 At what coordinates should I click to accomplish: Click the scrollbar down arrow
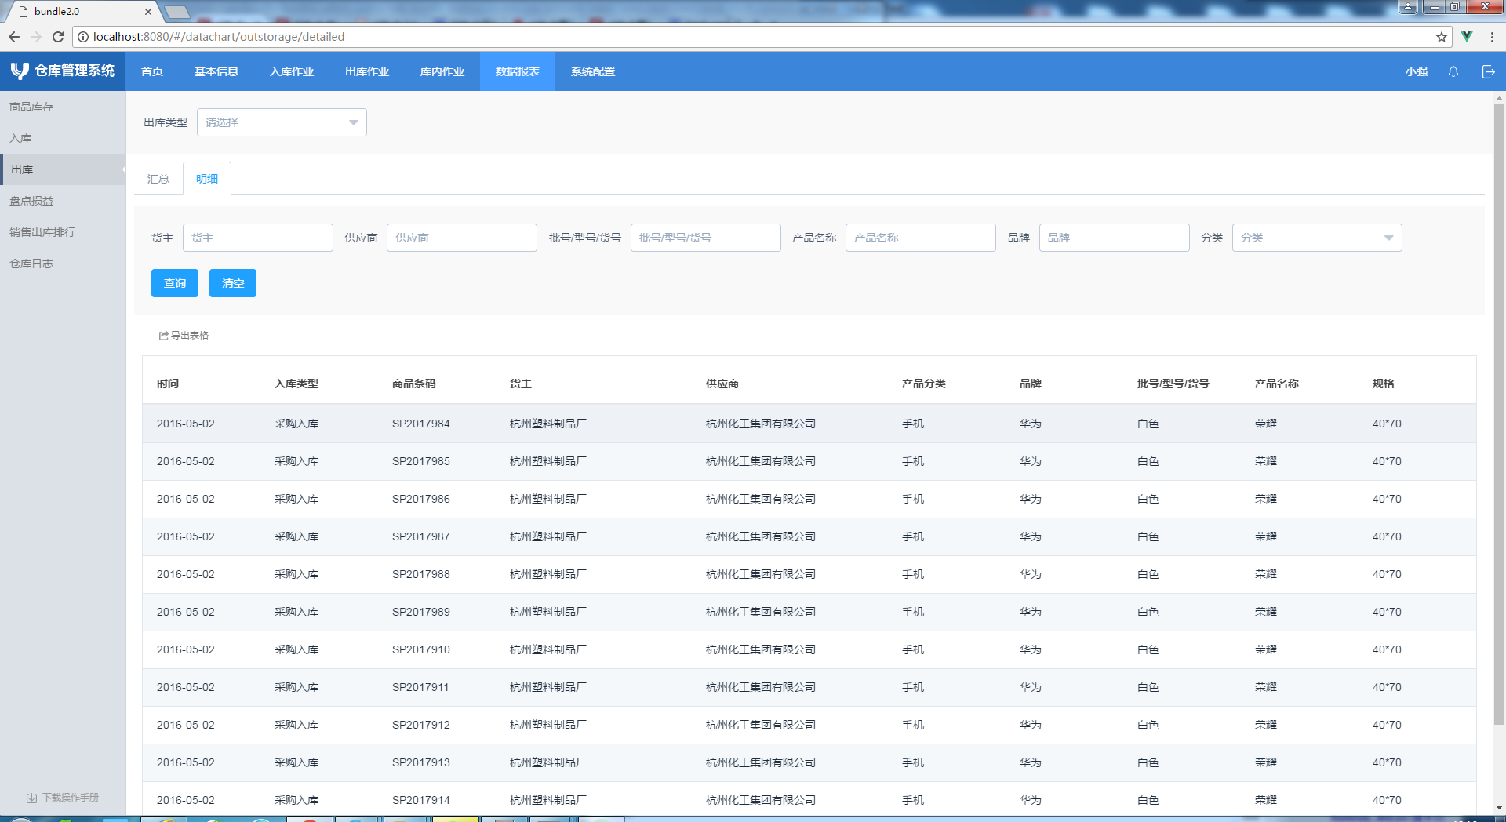click(1499, 808)
